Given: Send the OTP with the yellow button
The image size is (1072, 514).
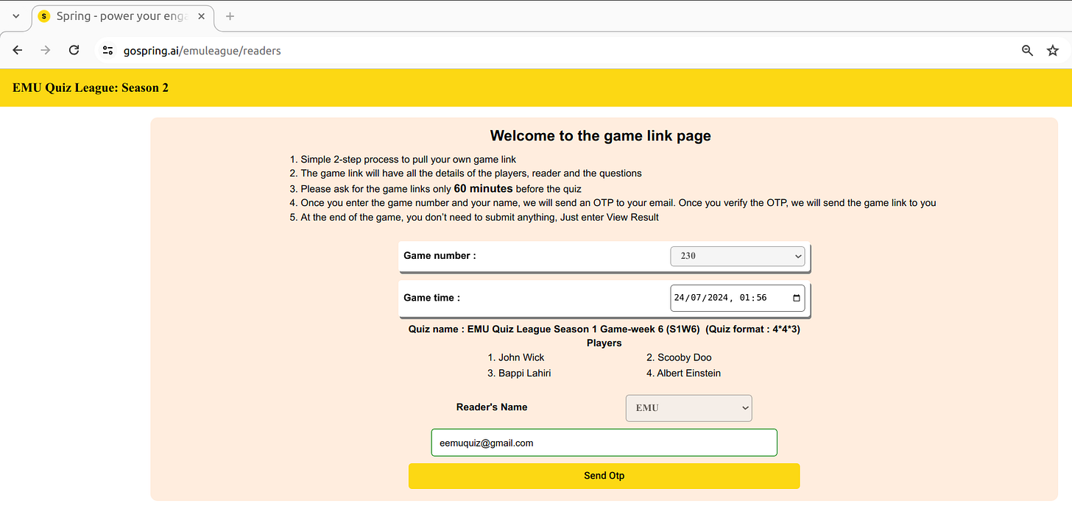Looking at the screenshot, I should [604, 476].
